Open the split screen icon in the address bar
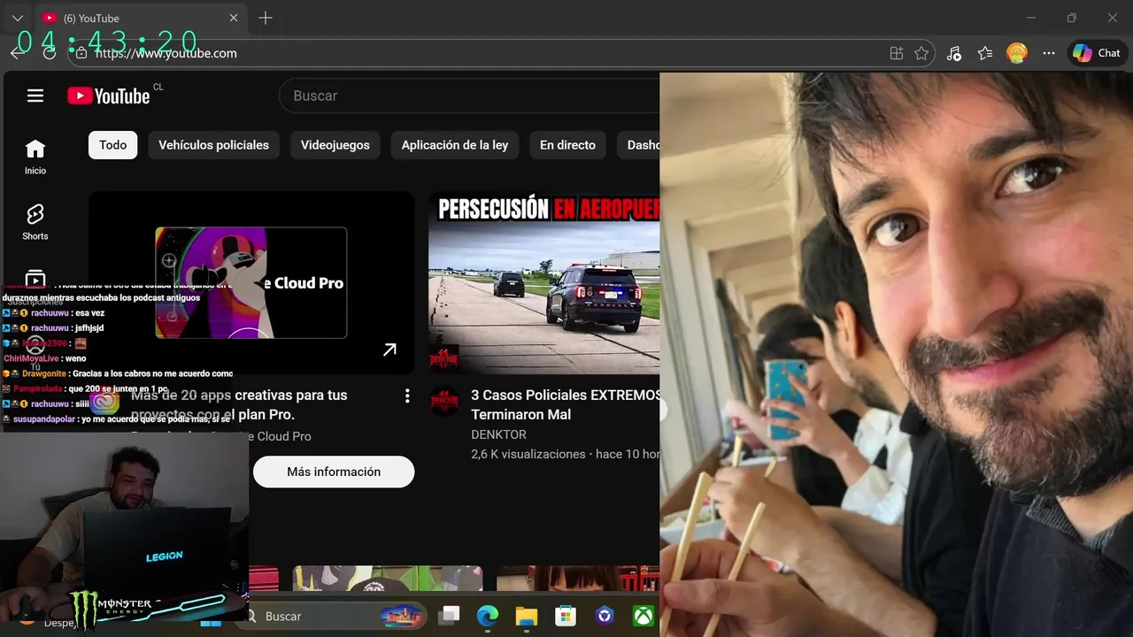The height and width of the screenshot is (637, 1133). [897, 53]
